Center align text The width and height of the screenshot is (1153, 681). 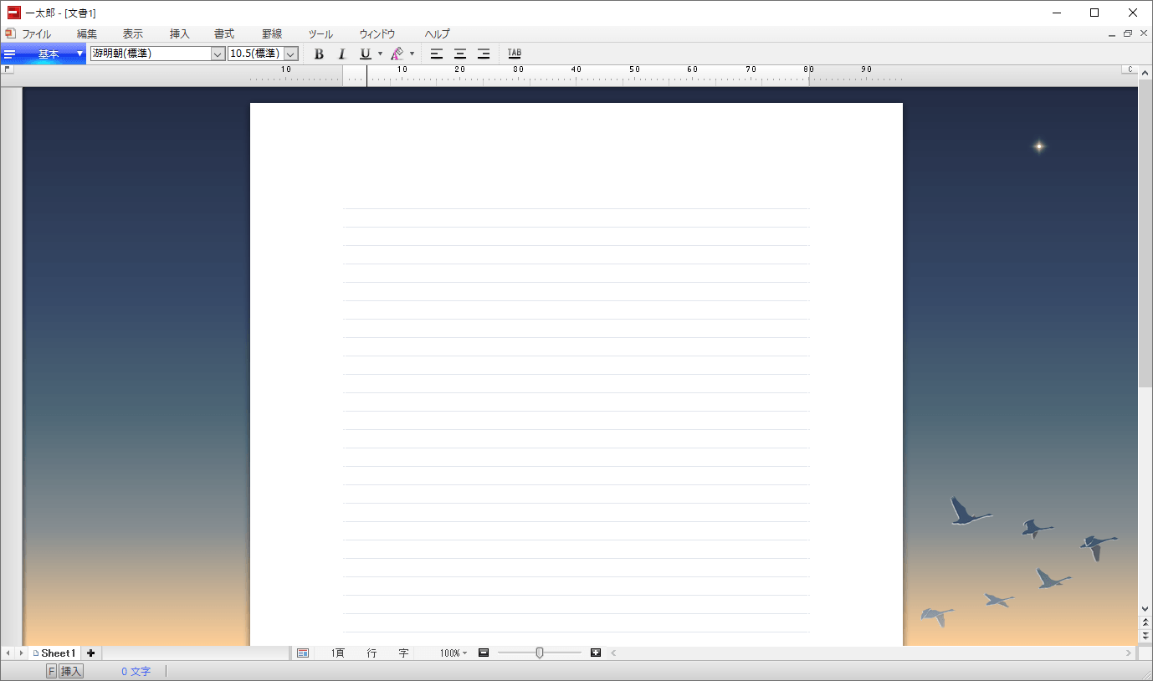coord(460,54)
